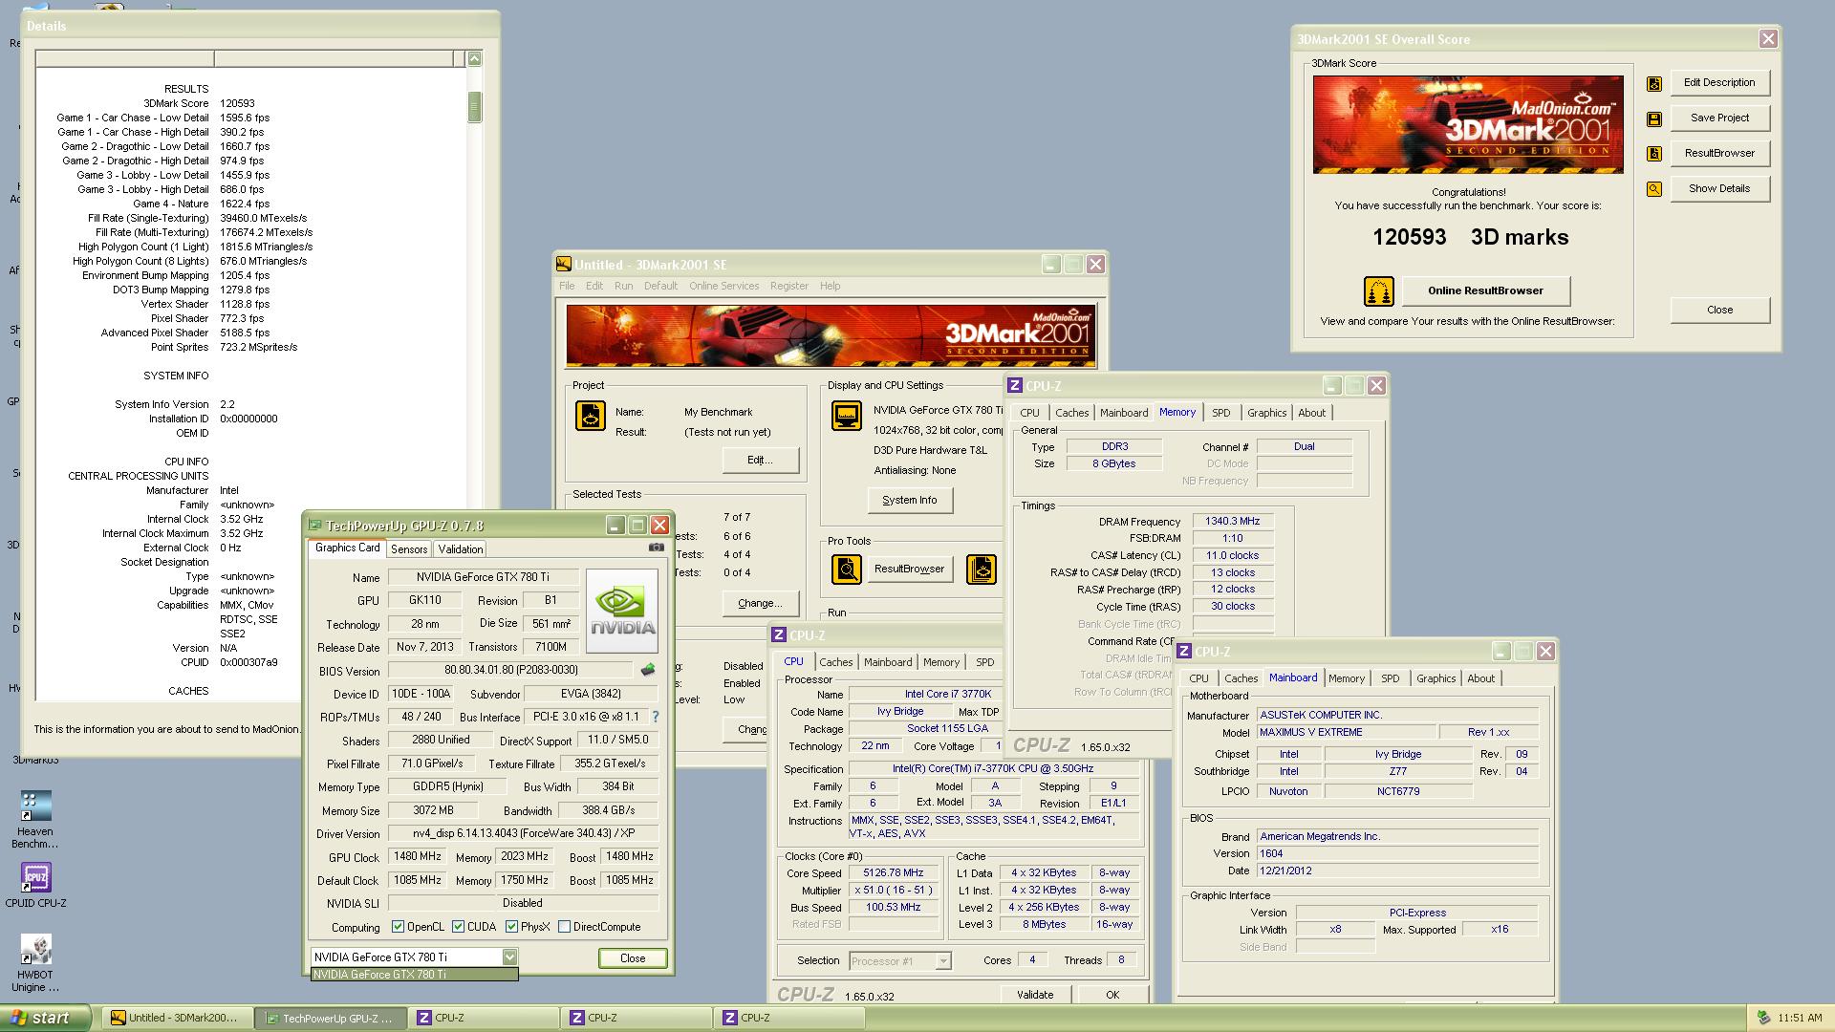Click the Details scroll up arrow
Image resolution: width=1835 pixels, height=1032 pixels.
[x=474, y=59]
